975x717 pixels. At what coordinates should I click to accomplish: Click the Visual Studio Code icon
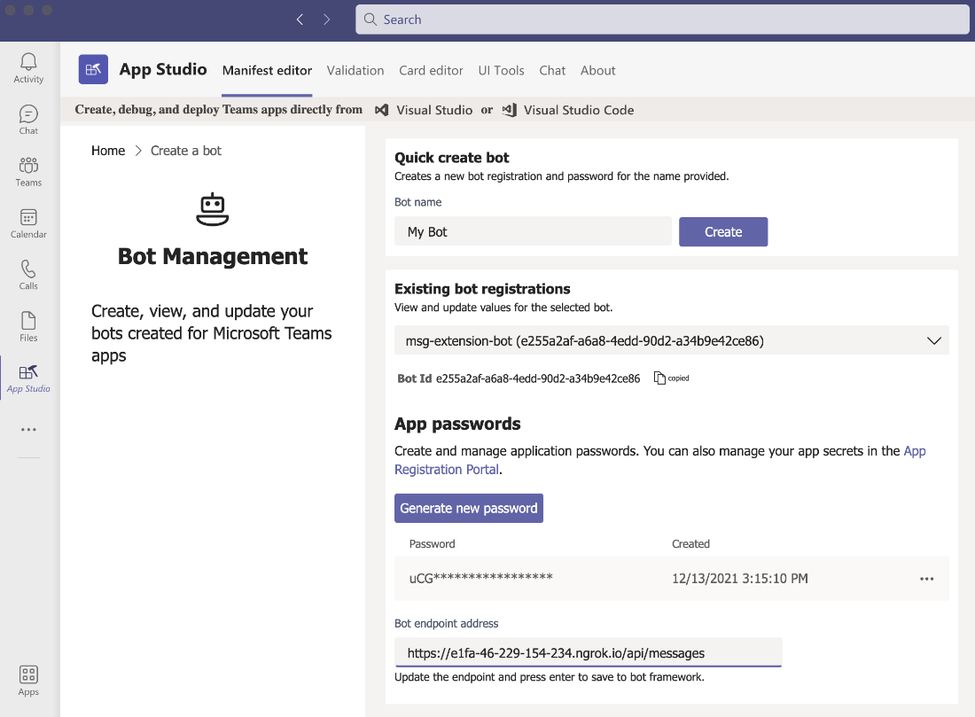pyautogui.click(x=510, y=110)
